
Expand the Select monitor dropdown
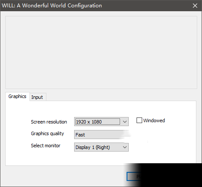(101, 147)
